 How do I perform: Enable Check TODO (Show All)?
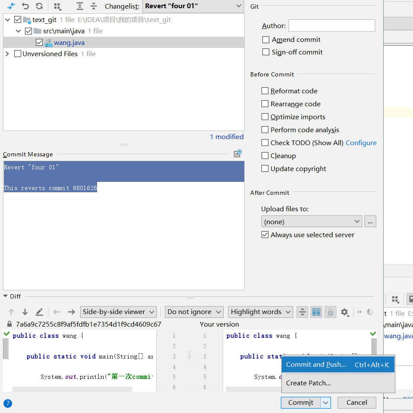tap(265, 143)
